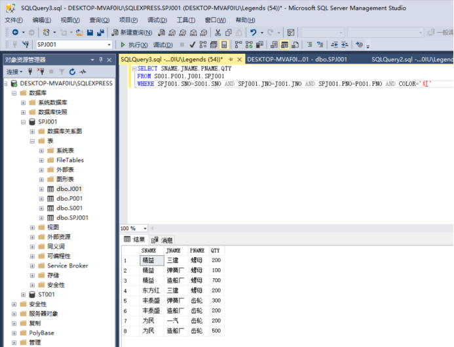Collapse the SPJ001 database node

point(23,122)
